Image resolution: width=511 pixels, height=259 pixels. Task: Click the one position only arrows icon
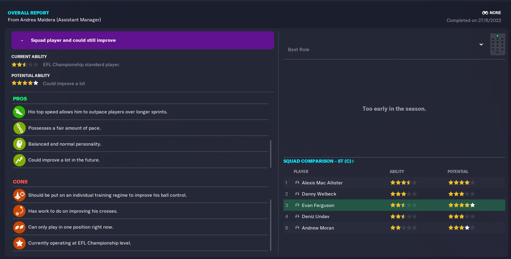[19, 227]
